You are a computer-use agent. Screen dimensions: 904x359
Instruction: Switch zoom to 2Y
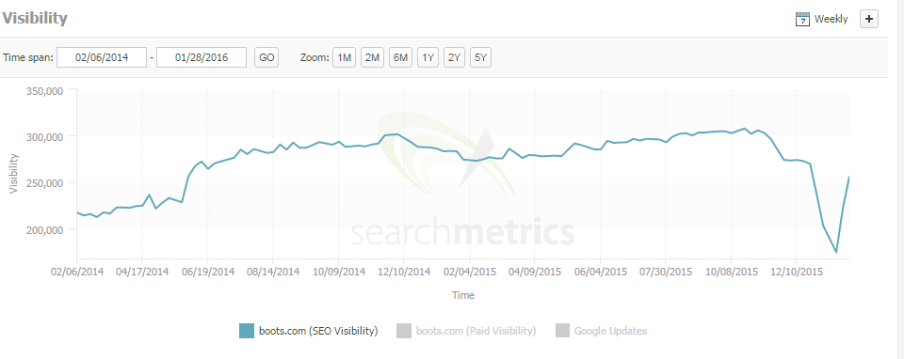pyautogui.click(x=454, y=57)
